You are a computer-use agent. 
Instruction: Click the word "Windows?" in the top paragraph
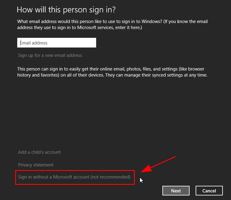coord(152,21)
